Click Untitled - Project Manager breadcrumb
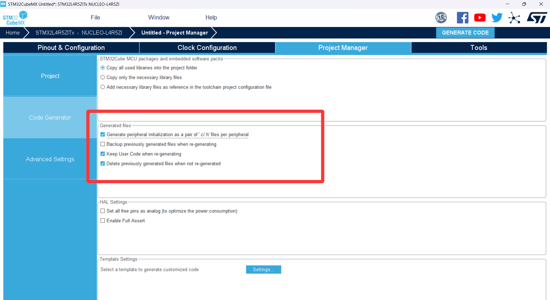 click(x=175, y=33)
